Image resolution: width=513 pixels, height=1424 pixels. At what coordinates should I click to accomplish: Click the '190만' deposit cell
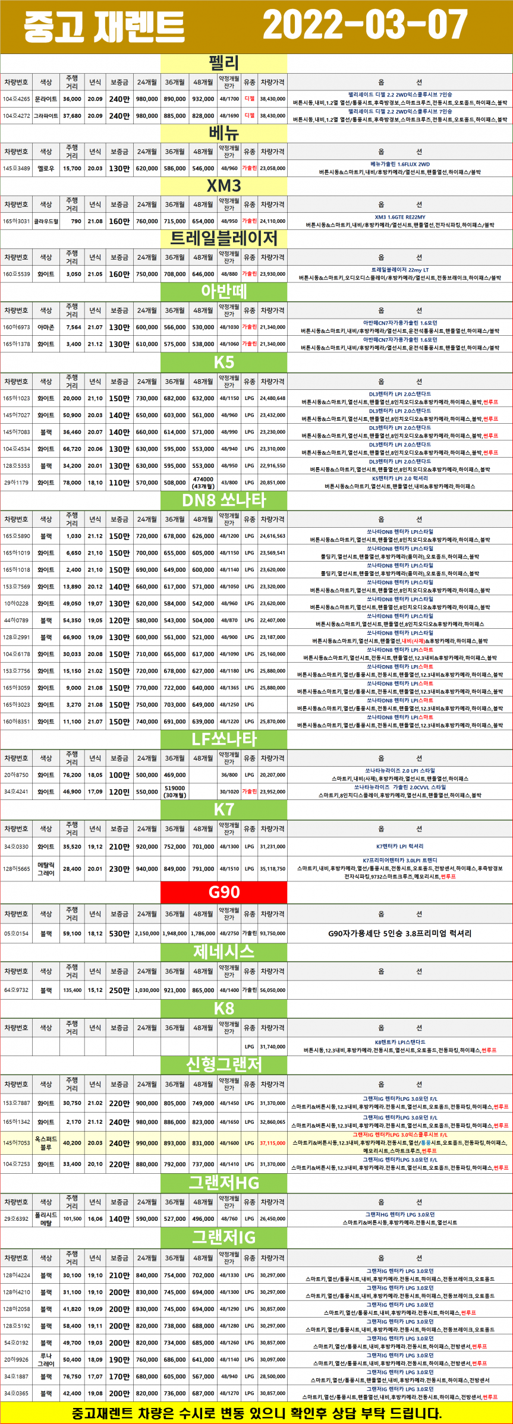(x=119, y=1360)
